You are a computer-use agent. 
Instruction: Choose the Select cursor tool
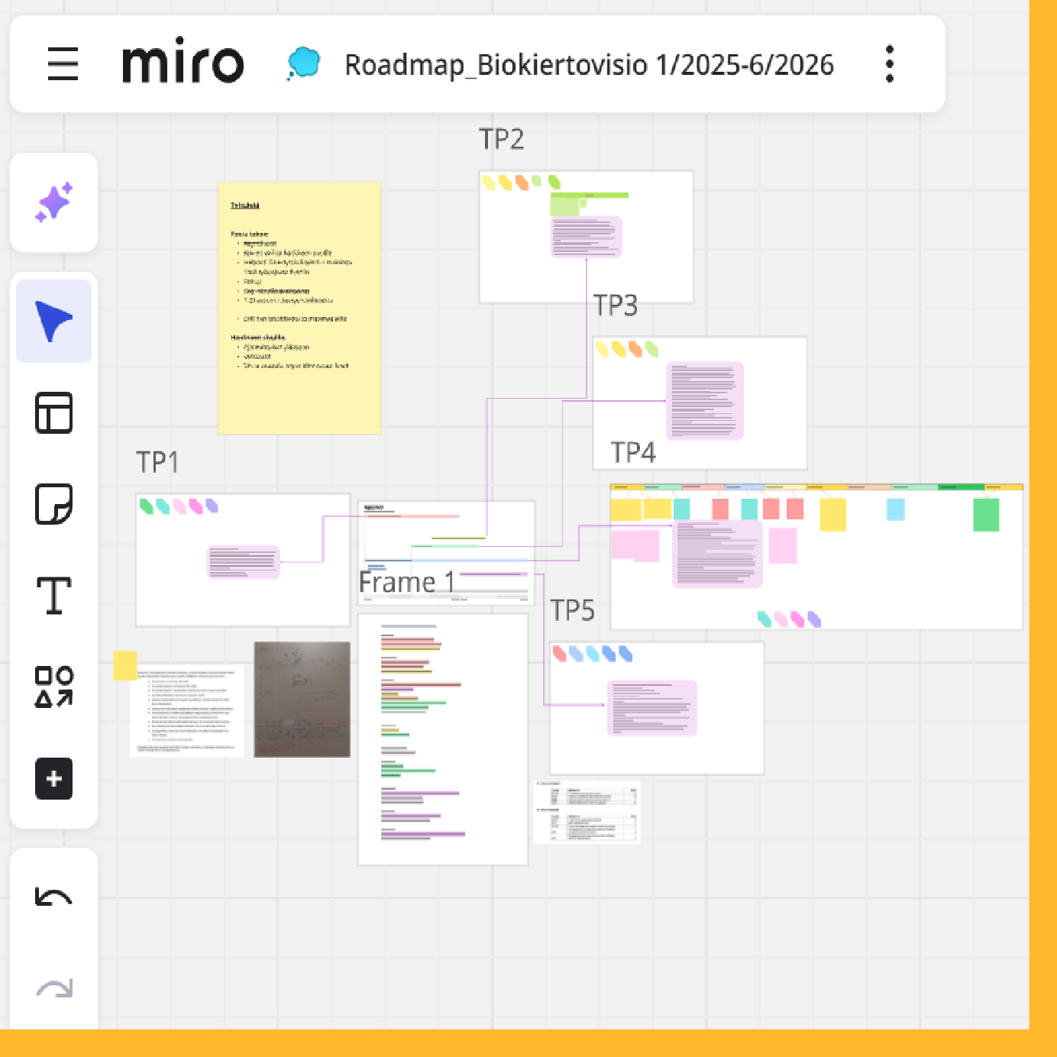coord(54,322)
